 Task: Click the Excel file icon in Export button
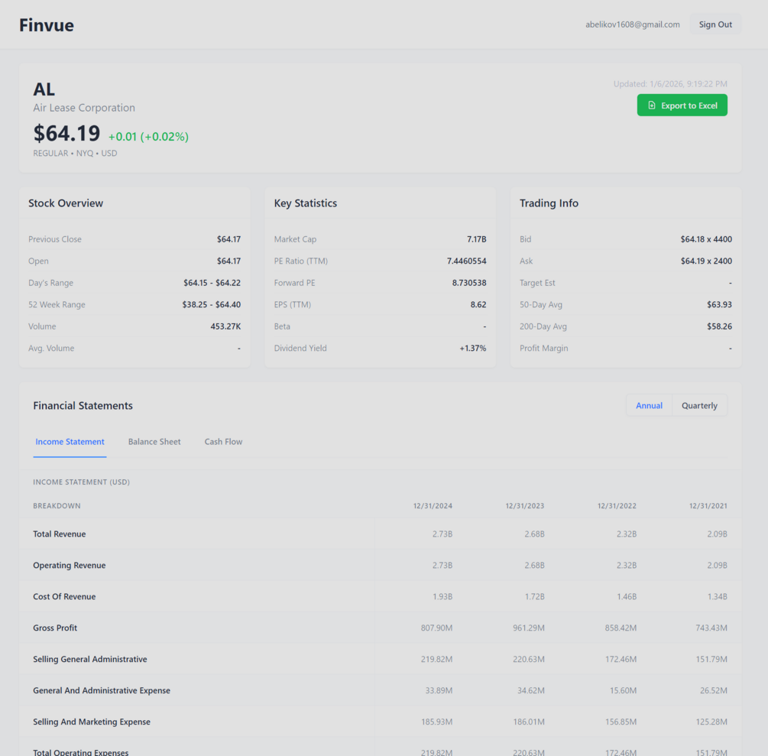coord(651,105)
